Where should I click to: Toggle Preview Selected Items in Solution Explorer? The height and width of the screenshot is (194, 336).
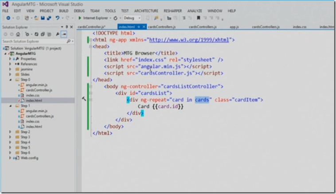[64, 34]
